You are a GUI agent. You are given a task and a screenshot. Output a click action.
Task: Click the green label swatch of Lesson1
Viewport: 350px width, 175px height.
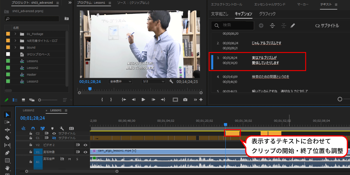point(8,61)
